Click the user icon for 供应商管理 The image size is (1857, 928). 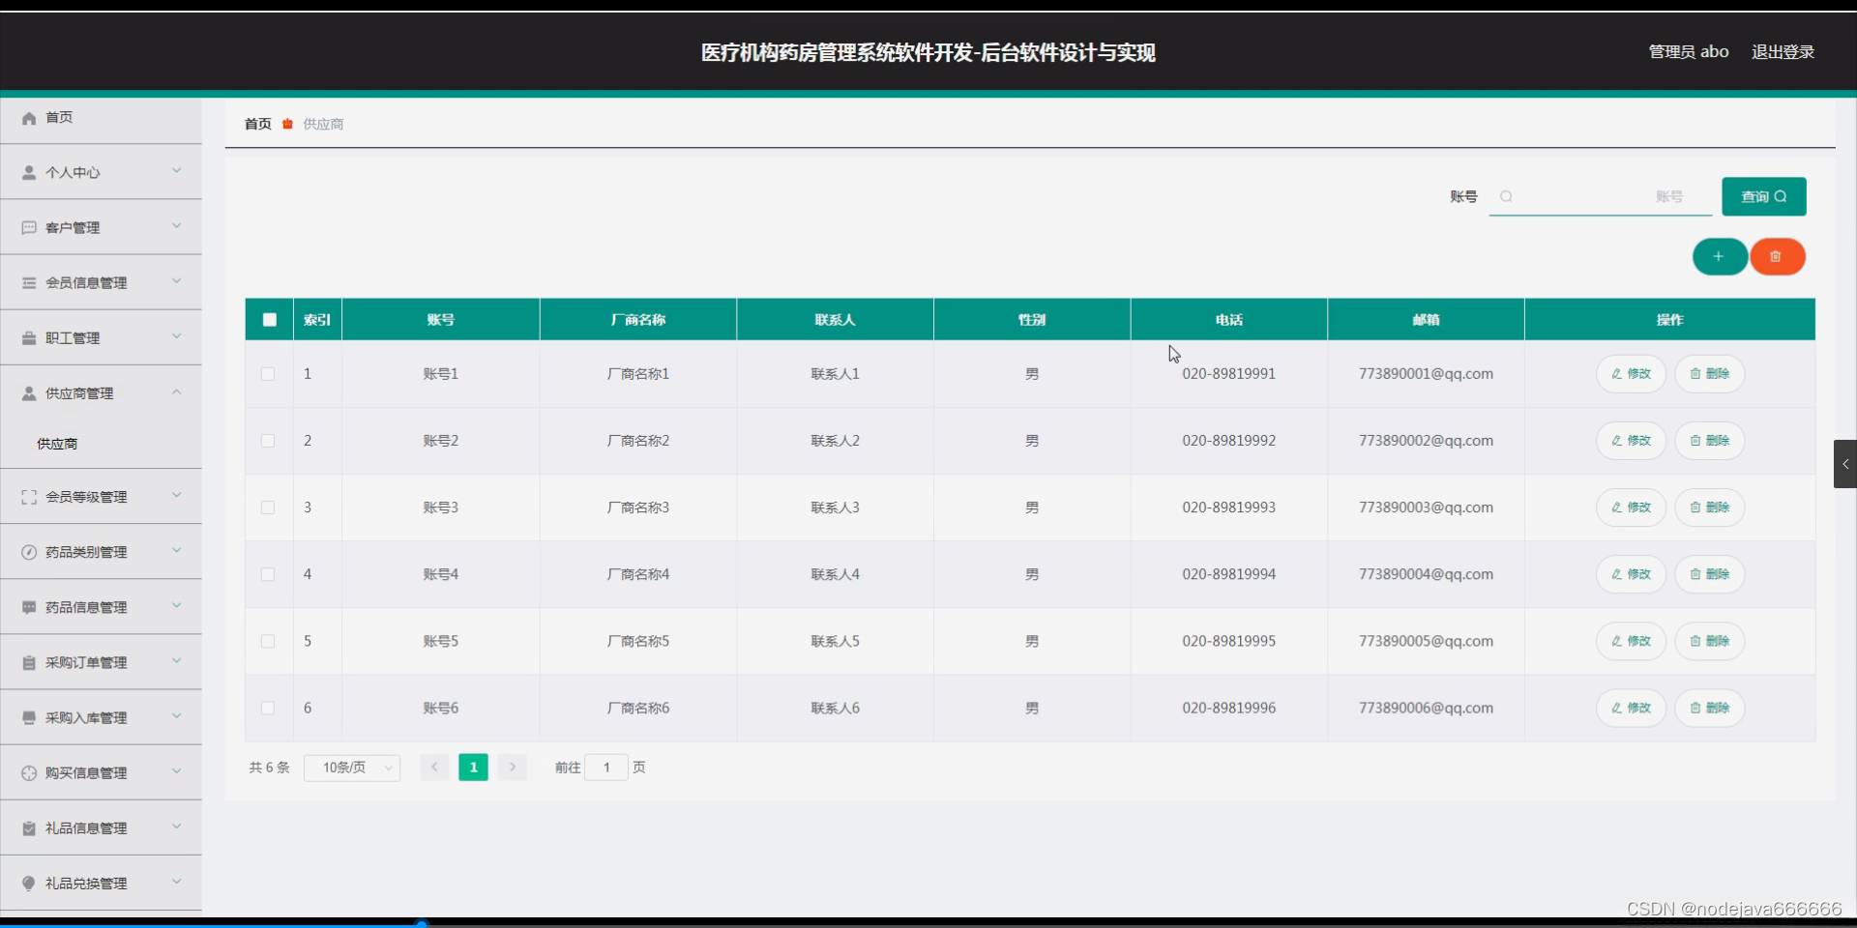pyautogui.click(x=29, y=393)
